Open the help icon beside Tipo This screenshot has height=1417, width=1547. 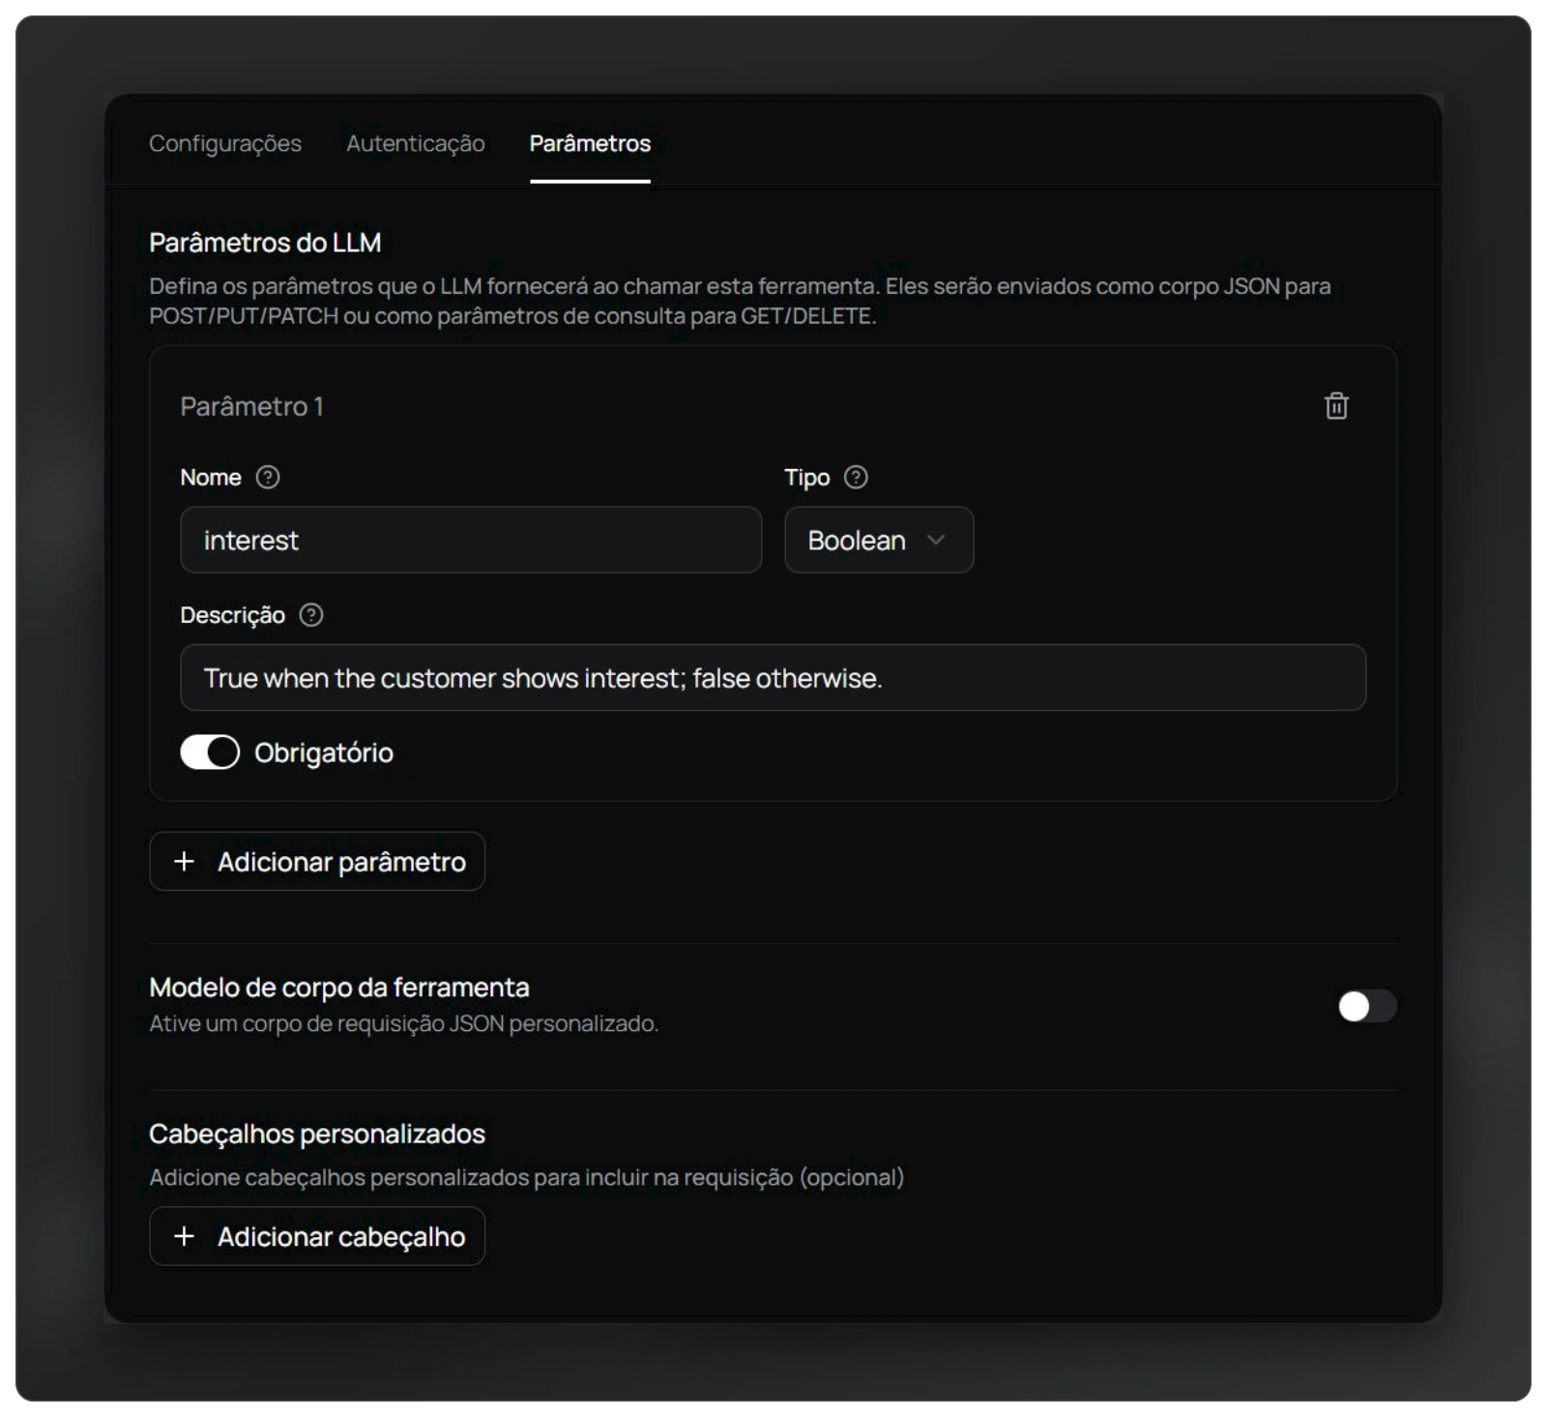click(856, 477)
